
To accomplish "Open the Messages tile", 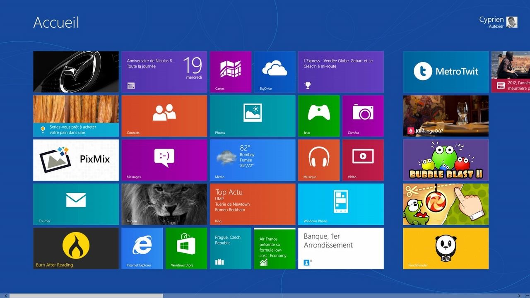I will pyautogui.click(x=164, y=160).
